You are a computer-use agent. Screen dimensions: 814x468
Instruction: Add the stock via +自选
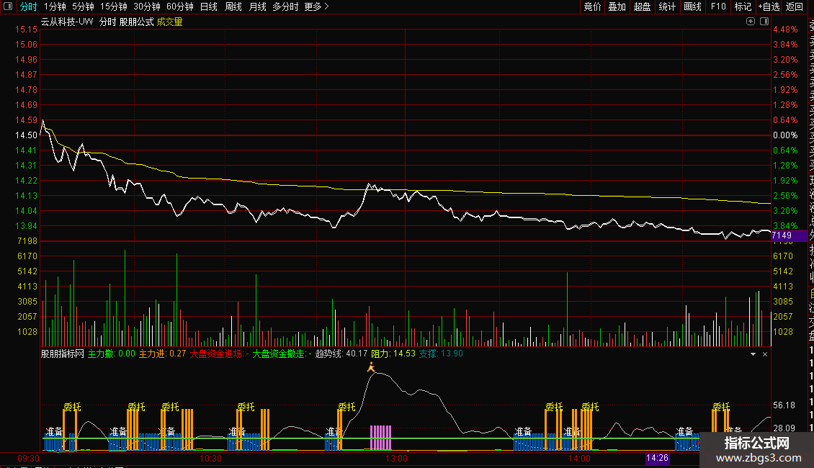769,7
